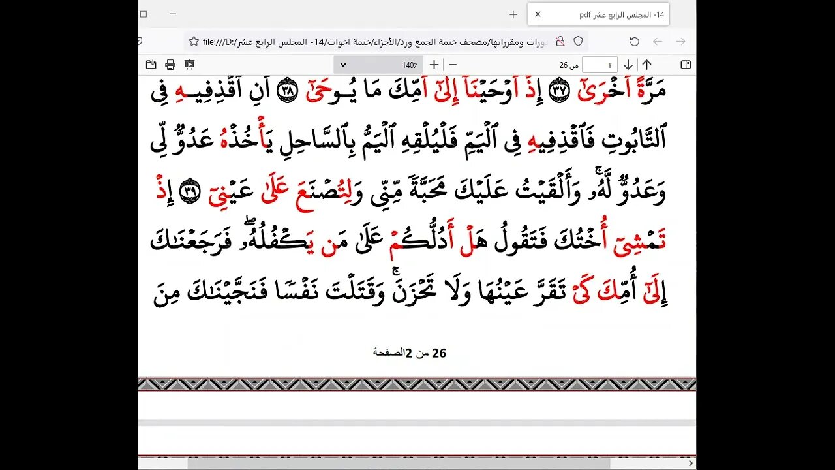Image resolution: width=835 pixels, height=470 pixels.
Task: Start presentation mode in PDF viewer
Action: tap(189, 65)
